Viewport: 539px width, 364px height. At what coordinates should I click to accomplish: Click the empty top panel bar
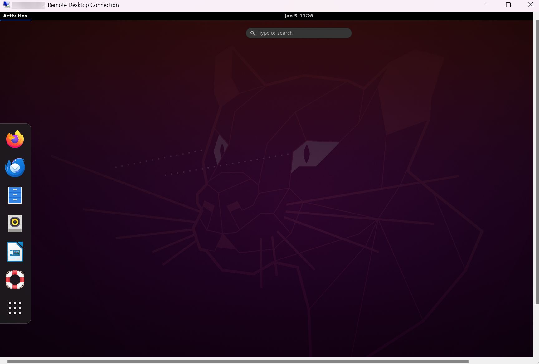click(156, 16)
